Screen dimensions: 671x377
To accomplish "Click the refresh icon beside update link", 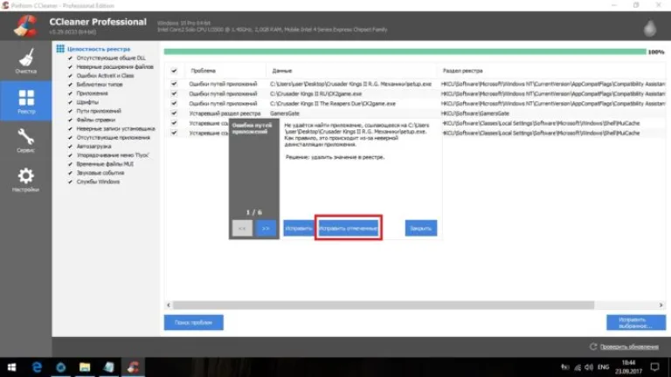I will pyautogui.click(x=593, y=346).
